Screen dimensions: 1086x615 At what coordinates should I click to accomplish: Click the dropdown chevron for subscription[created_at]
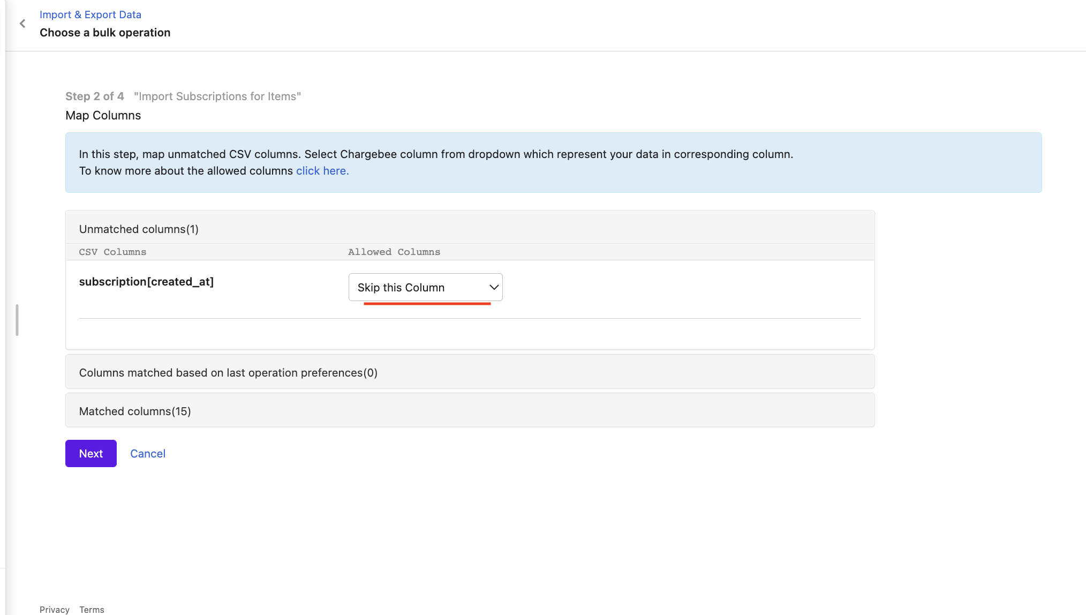tap(494, 287)
